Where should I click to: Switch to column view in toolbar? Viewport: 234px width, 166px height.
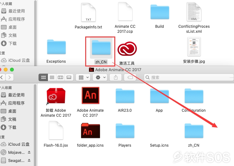(x=60, y=77)
